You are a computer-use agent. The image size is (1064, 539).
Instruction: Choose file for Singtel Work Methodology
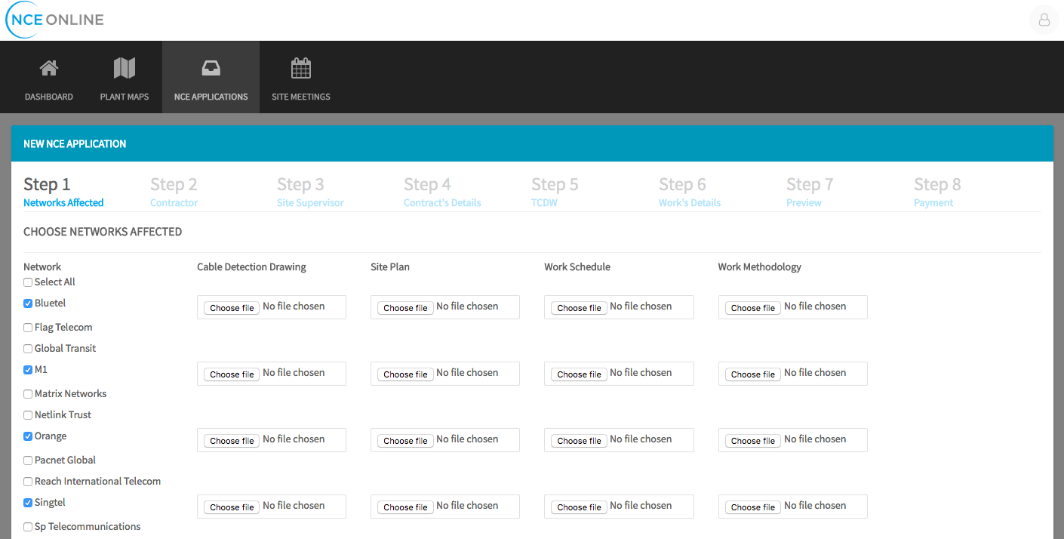[752, 507]
